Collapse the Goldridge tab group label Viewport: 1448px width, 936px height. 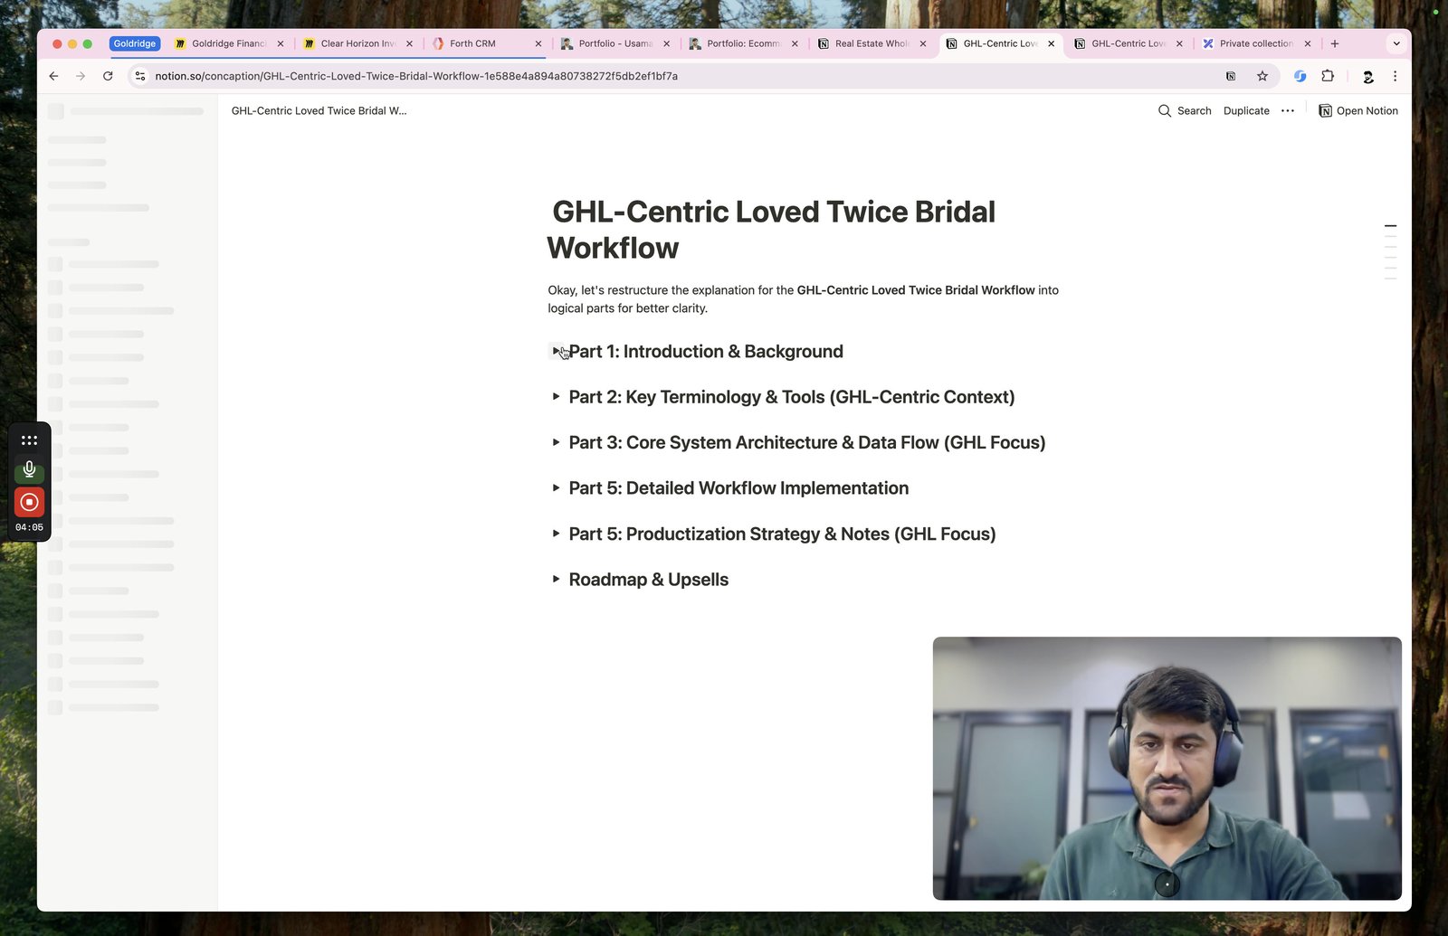pos(135,43)
